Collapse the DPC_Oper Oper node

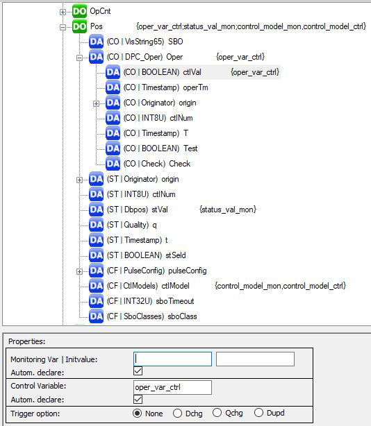pos(79,58)
